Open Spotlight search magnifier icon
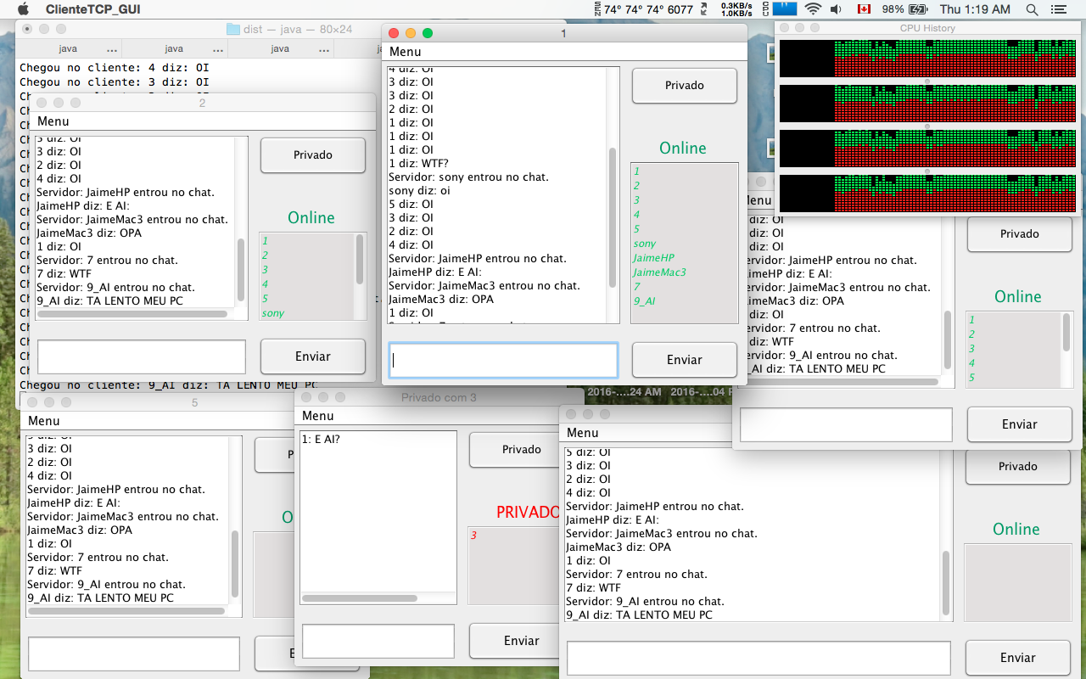Screen dimensions: 1086x679 (1032, 9)
